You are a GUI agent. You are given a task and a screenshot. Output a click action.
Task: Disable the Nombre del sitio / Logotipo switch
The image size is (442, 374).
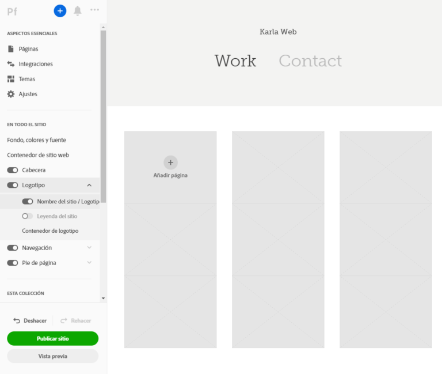[x=28, y=202]
